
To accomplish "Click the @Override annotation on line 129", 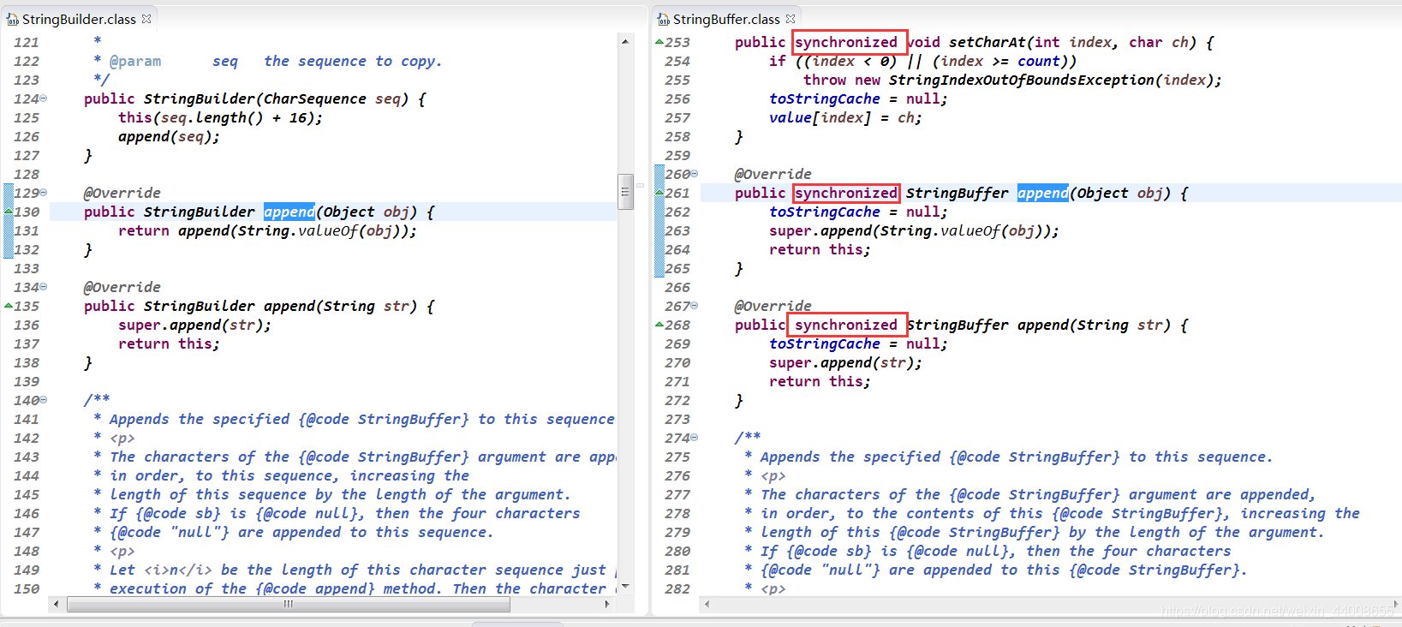I will (122, 193).
